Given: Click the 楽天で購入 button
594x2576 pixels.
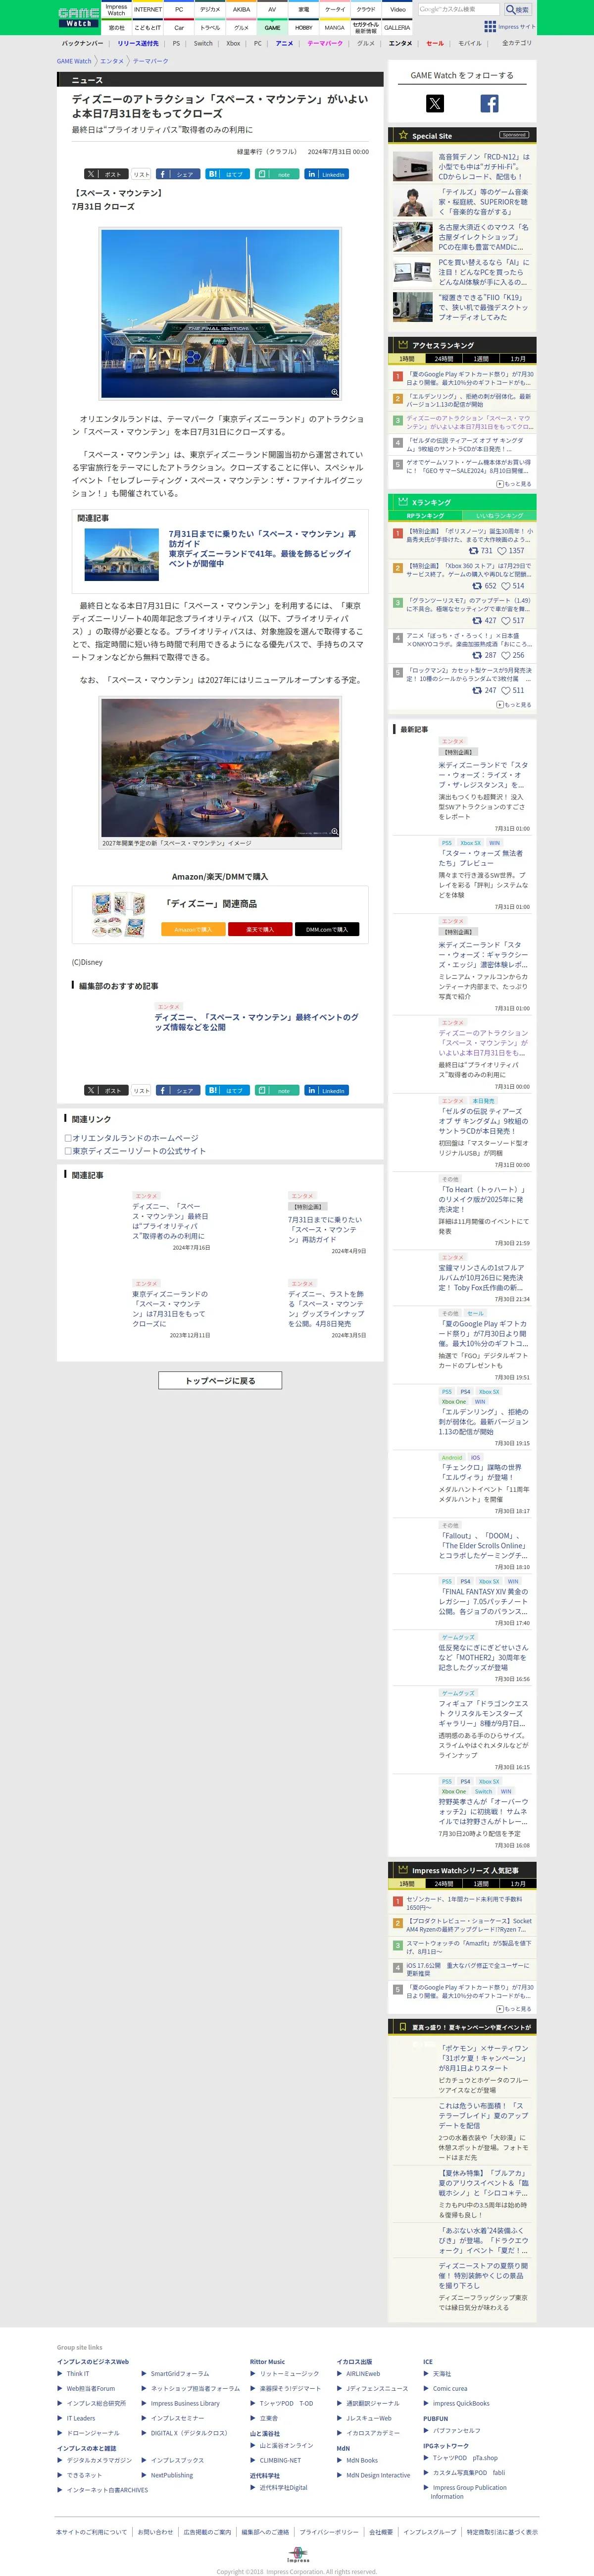Looking at the screenshot, I should click(x=260, y=929).
